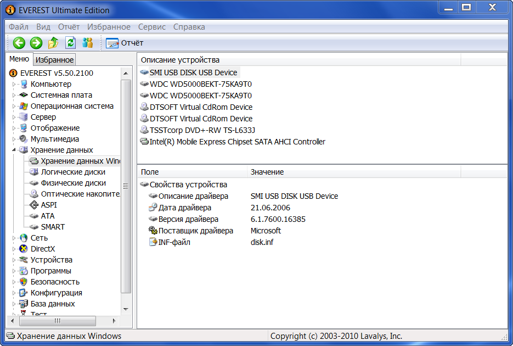This screenshot has width=513, height=346.
Task: Click the Up folder toolbar icon
Action: [53, 43]
